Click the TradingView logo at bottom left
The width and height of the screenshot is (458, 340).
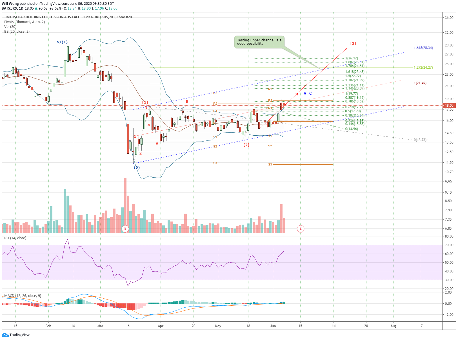(15, 335)
